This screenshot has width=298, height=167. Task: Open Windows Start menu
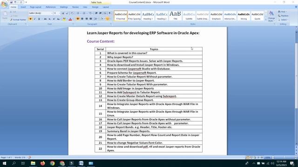[4, 163]
